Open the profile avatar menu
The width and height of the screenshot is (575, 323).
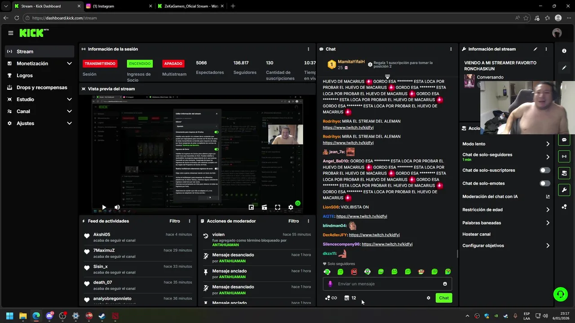point(557,33)
